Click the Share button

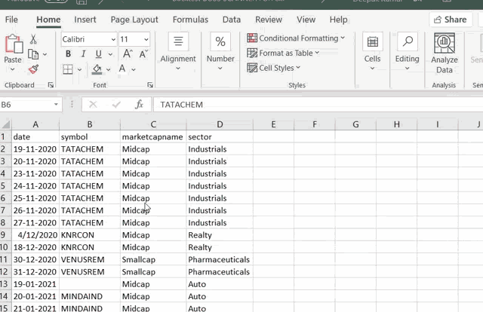[x=450, y=20]
